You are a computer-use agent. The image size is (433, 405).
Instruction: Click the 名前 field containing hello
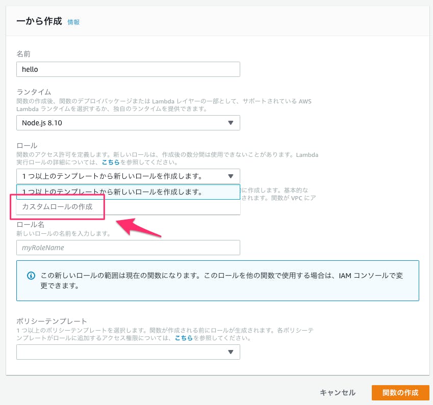[128, 69]
